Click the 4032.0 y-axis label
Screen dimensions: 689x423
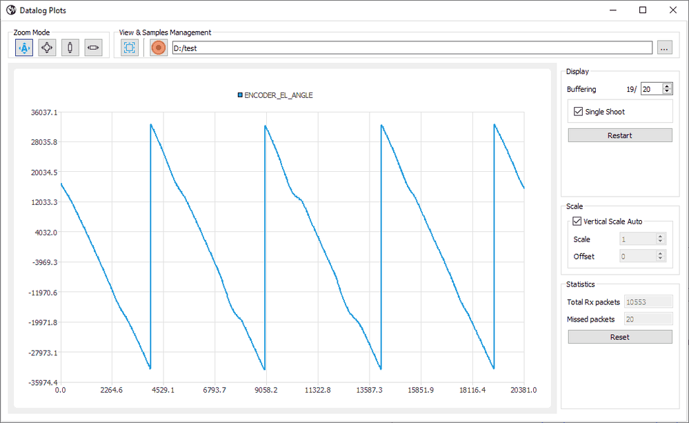coord(46,232)
